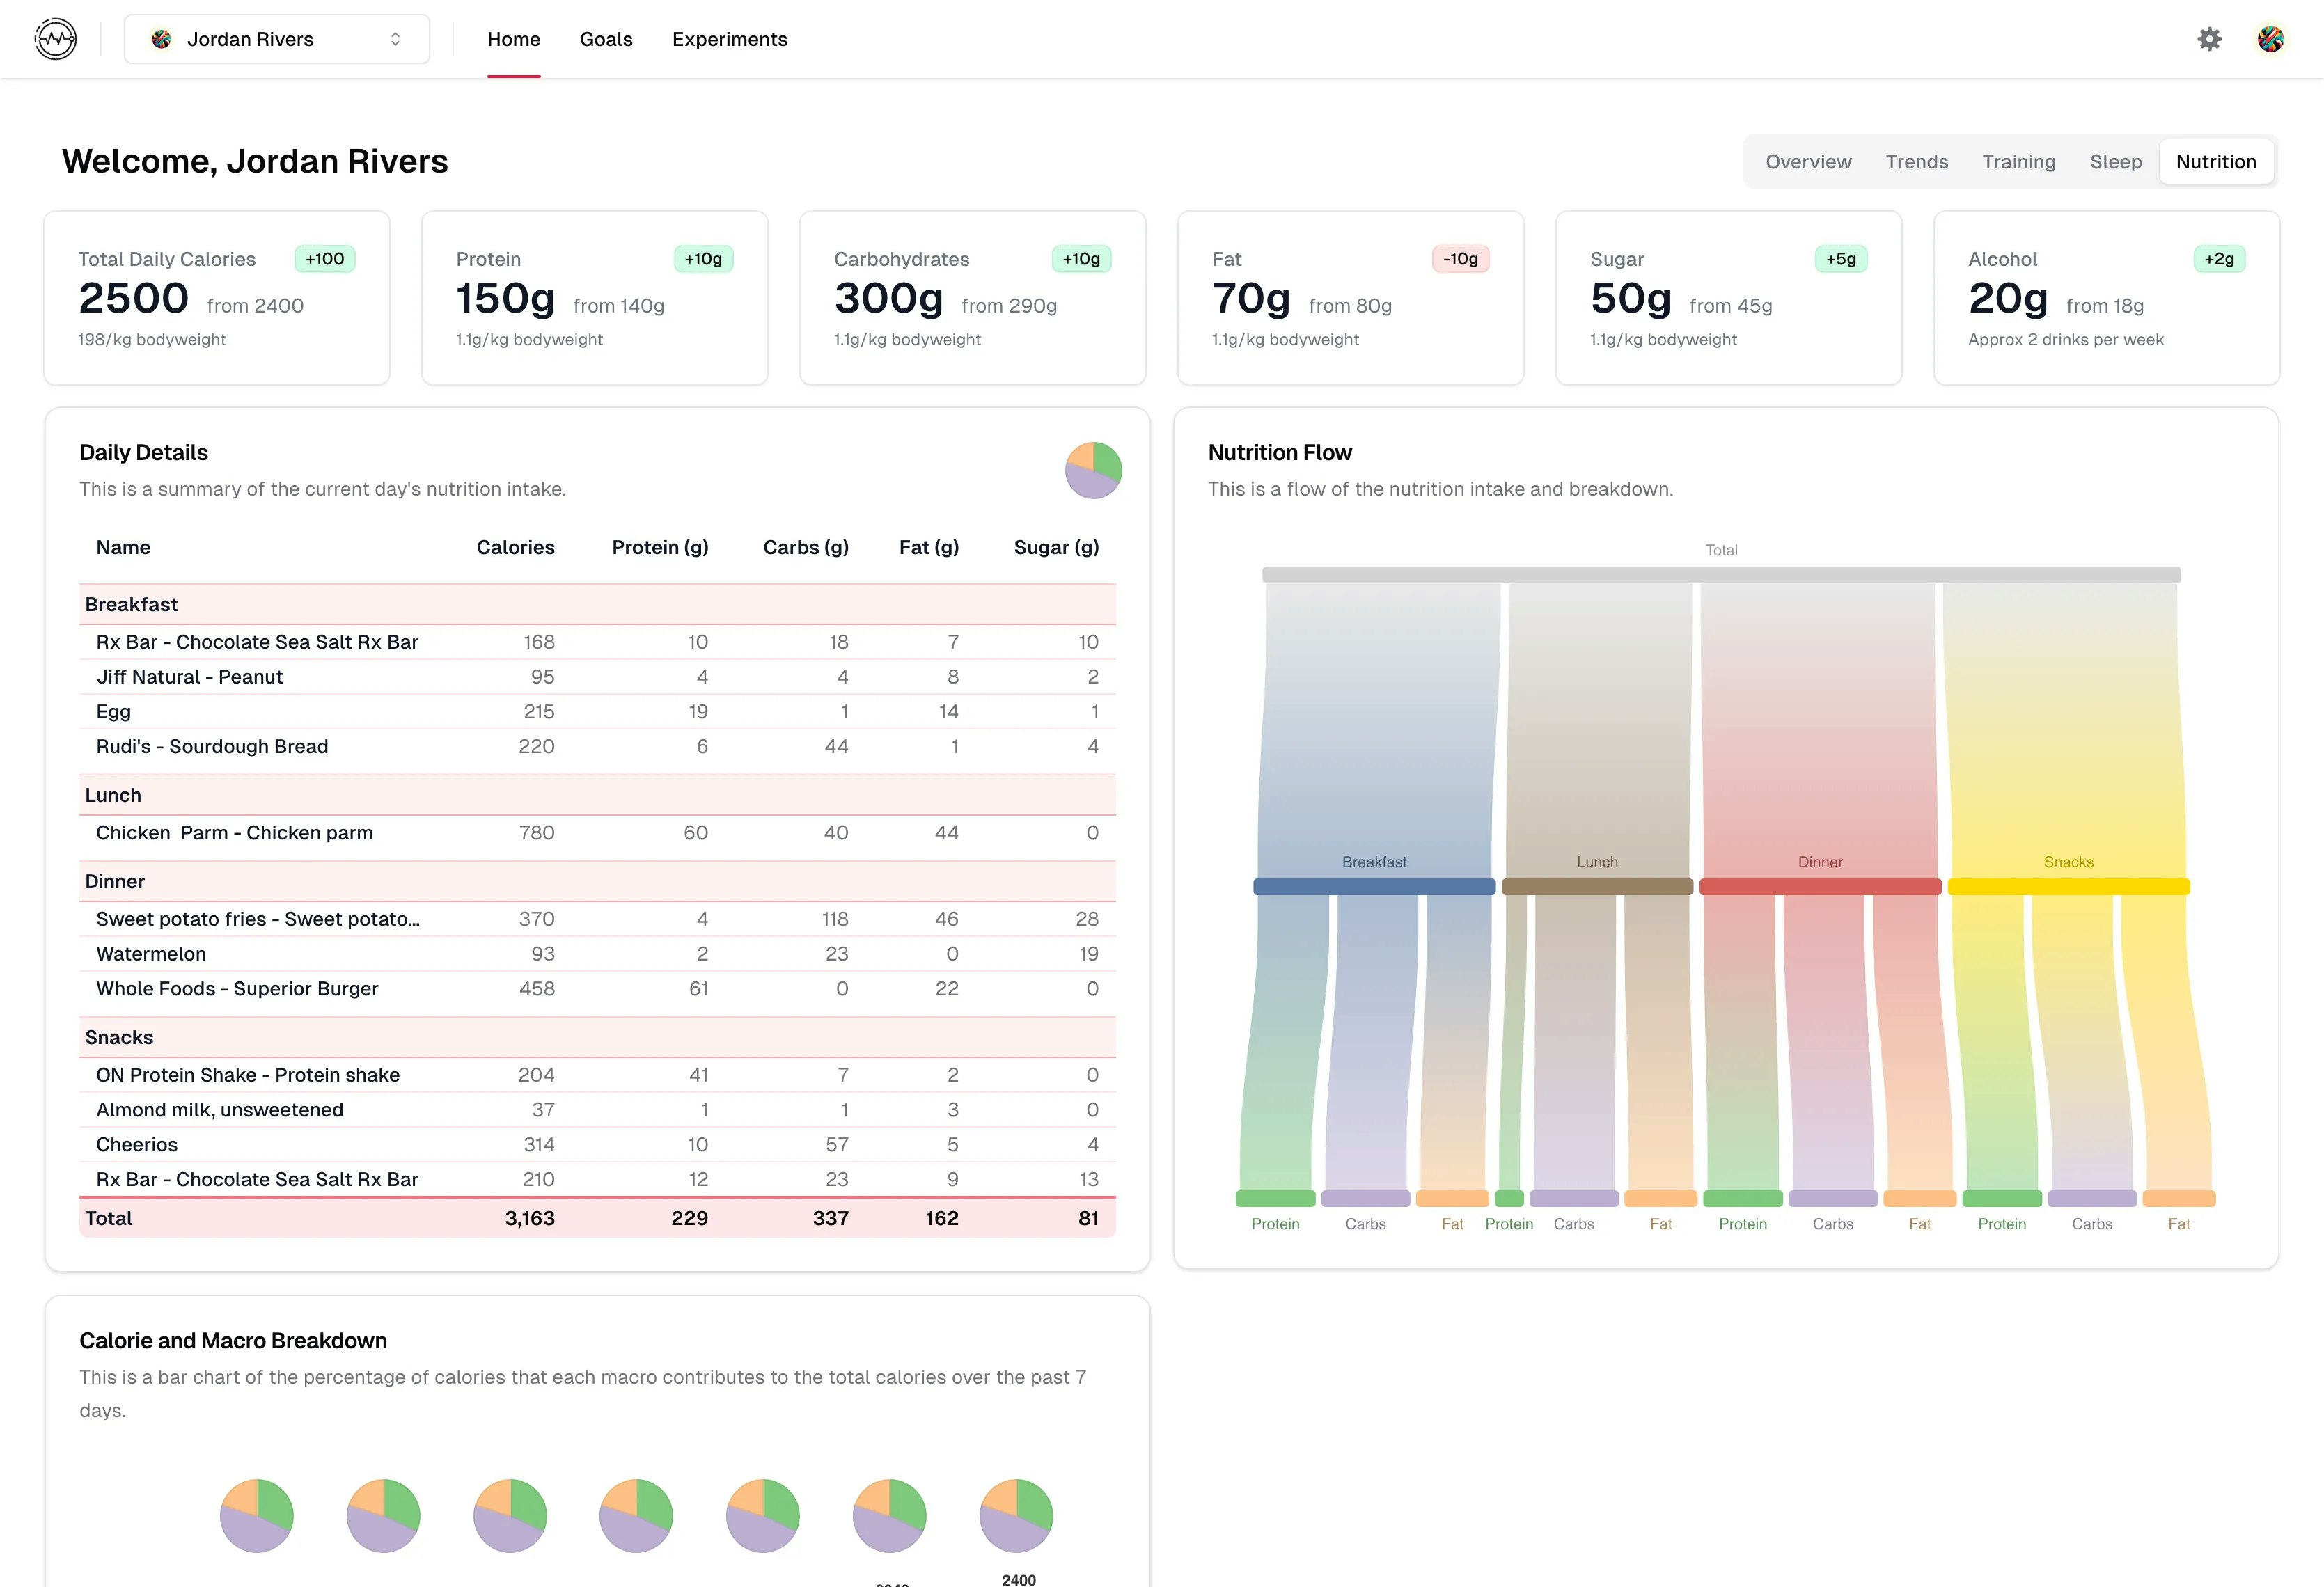Select the Trends tab
The width and height of the screenshot is (2324, 1587).
[x=1916, y=162]
